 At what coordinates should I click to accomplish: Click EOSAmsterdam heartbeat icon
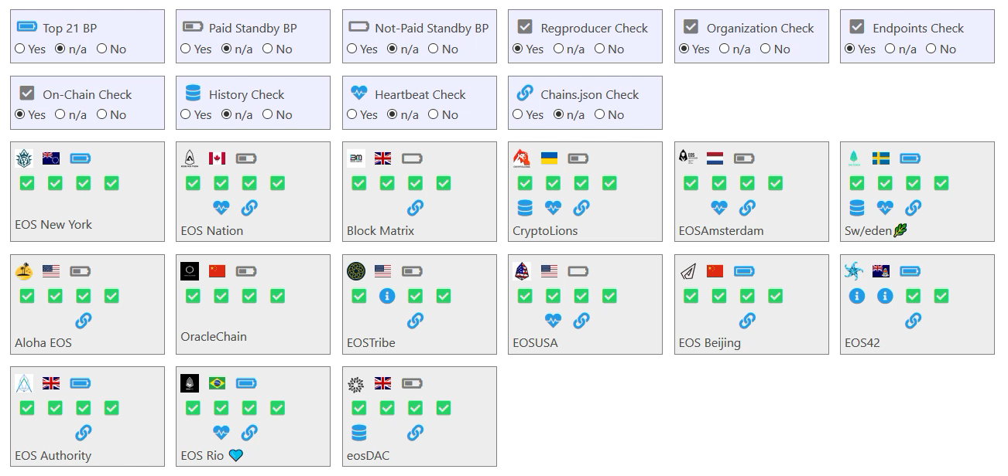click(x=719, y=208)
